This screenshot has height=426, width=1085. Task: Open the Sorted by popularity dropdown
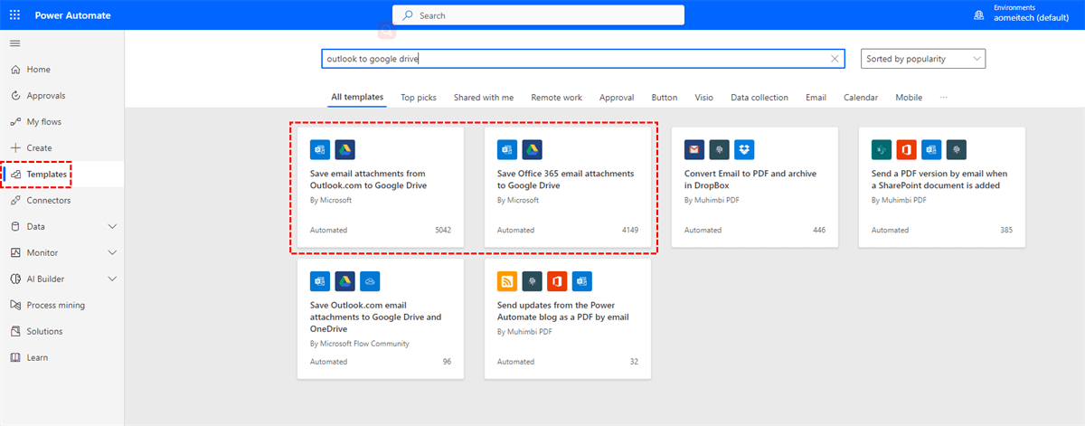click(922, 59)
